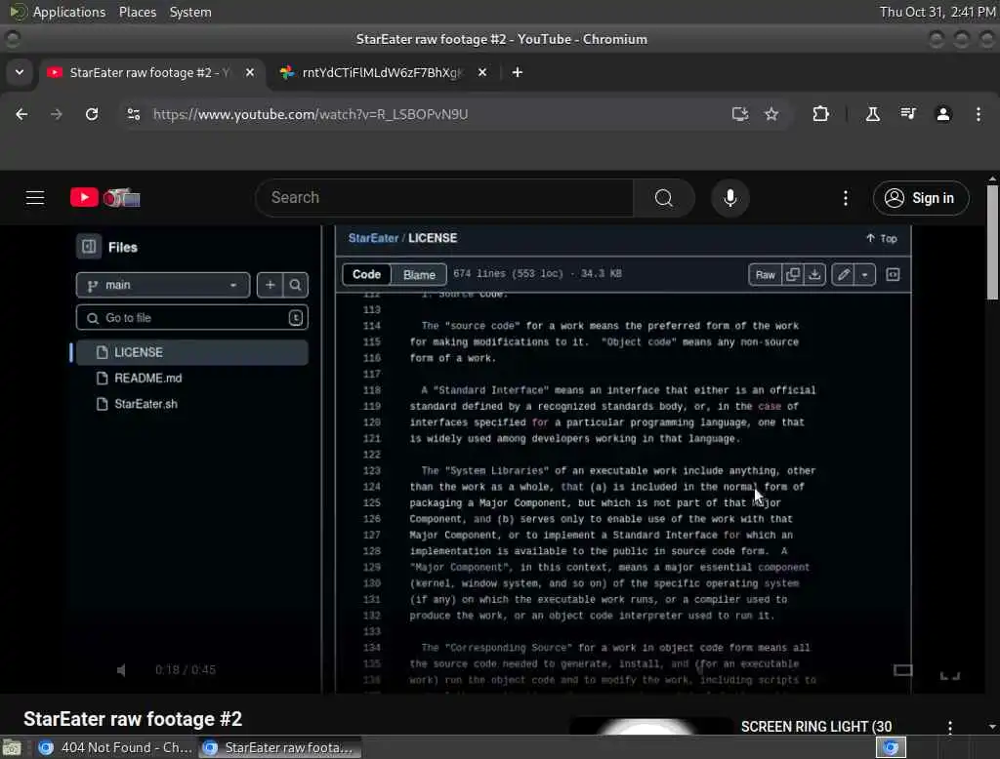Click the 0:18 / 0:45 time display
Image resolution: width=1000 pixels, height=759 pixels.
click(186, 670)
